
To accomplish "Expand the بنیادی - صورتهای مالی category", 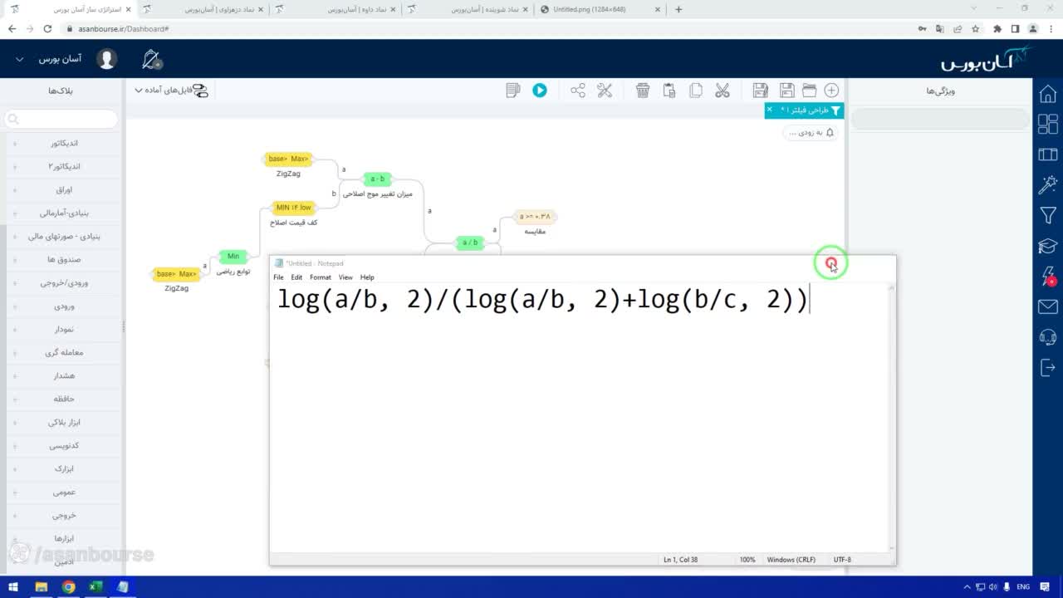I will click(x=62, y=236).
